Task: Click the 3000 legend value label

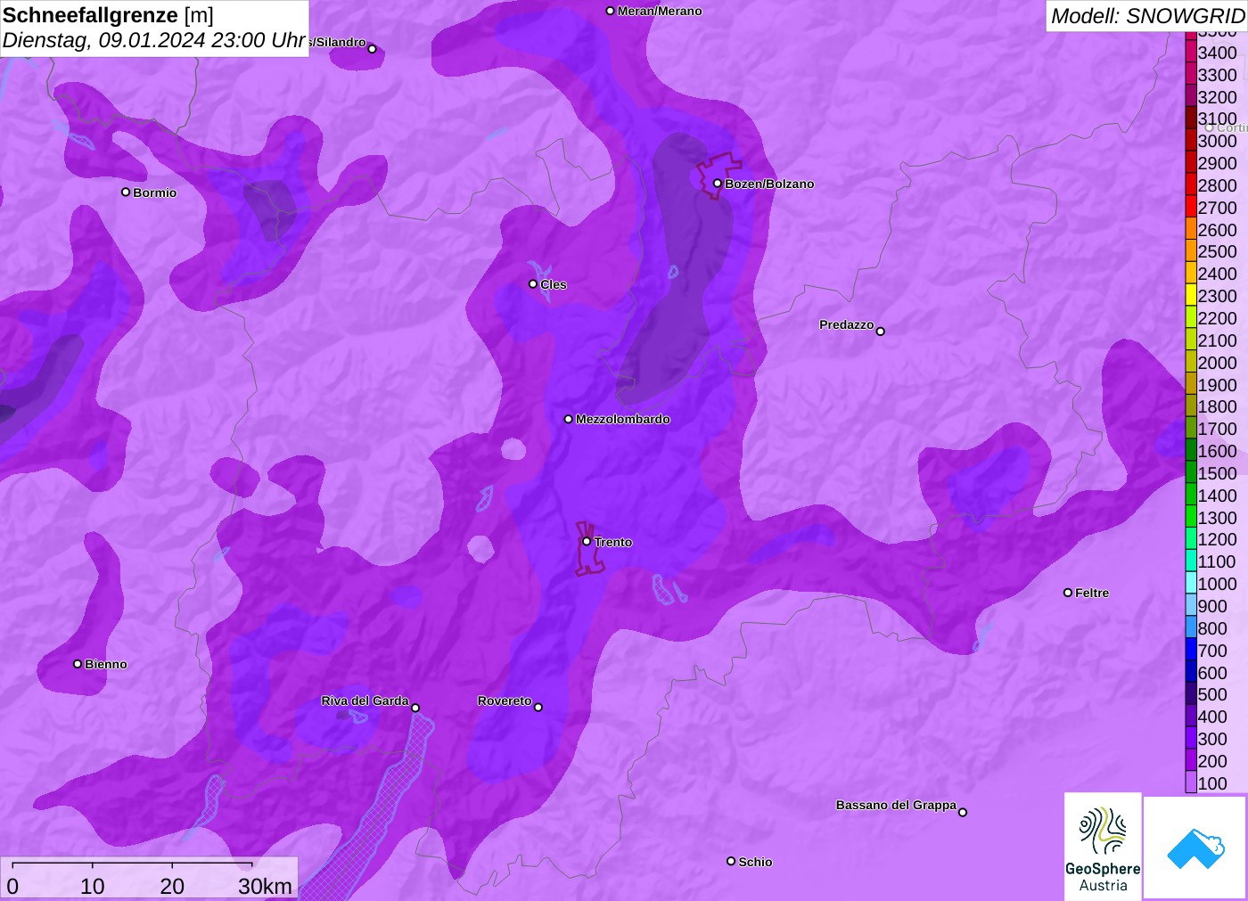Action: pos(1217,141)
